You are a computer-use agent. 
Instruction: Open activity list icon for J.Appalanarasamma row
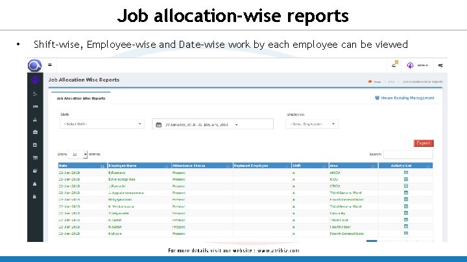point(405,193)
